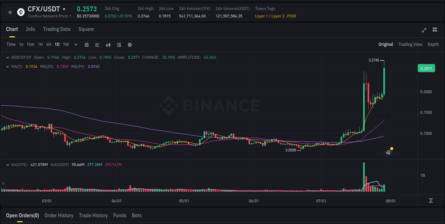Collapse the MA indicator row chevron
445x224 pixels.
pyautogui.click(x=8, y=66)
